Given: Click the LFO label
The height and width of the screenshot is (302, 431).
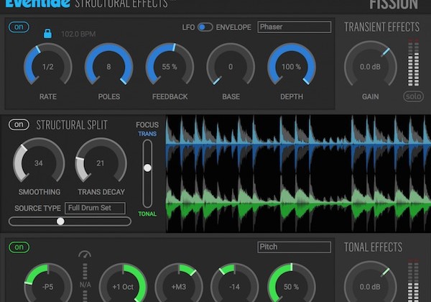Looking at the screenshot, I should coord(188,27).
